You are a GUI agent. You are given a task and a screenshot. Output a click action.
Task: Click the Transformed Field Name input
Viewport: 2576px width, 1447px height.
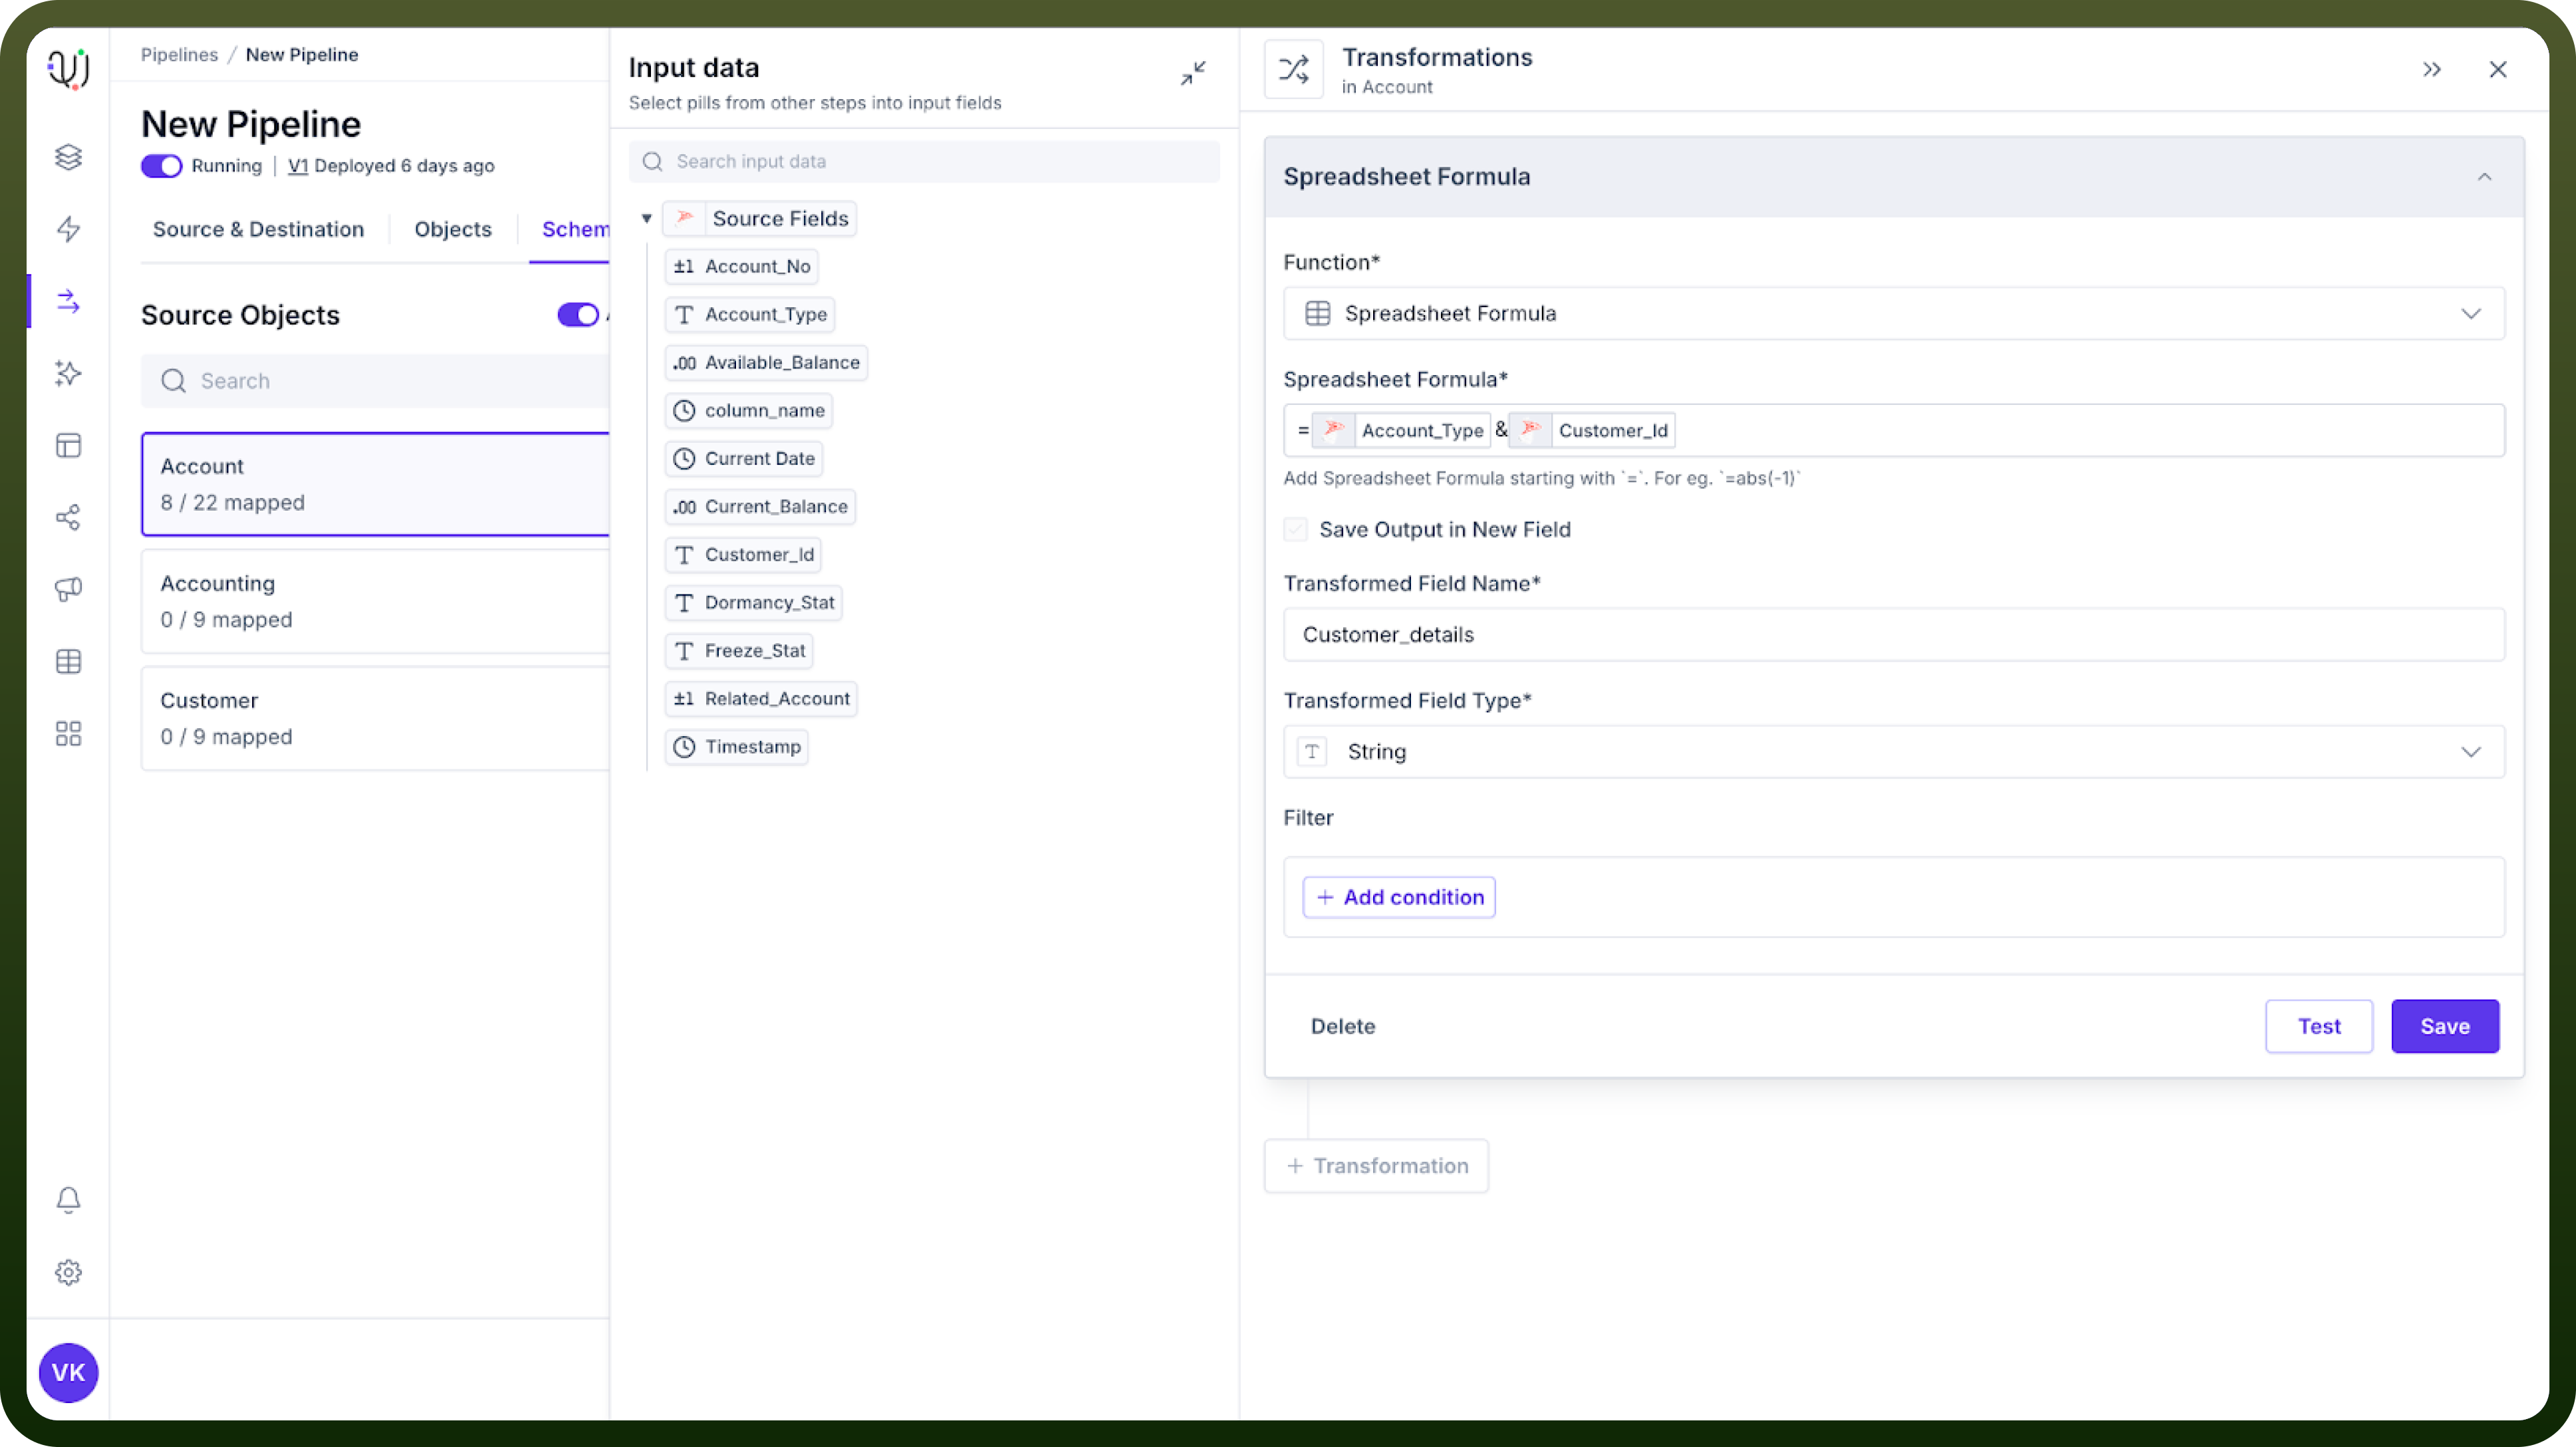pos(1894,634)
